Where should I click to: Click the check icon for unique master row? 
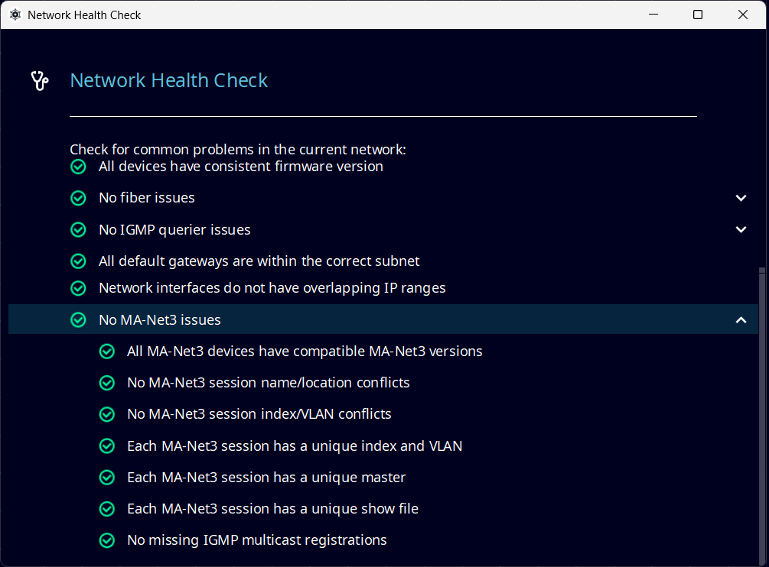107,478
